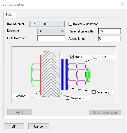Click the green bolt head in diagram
Image resolution: width=127 pixels, height=133 pixels.
pyautogui.click(x=36, y=75)
